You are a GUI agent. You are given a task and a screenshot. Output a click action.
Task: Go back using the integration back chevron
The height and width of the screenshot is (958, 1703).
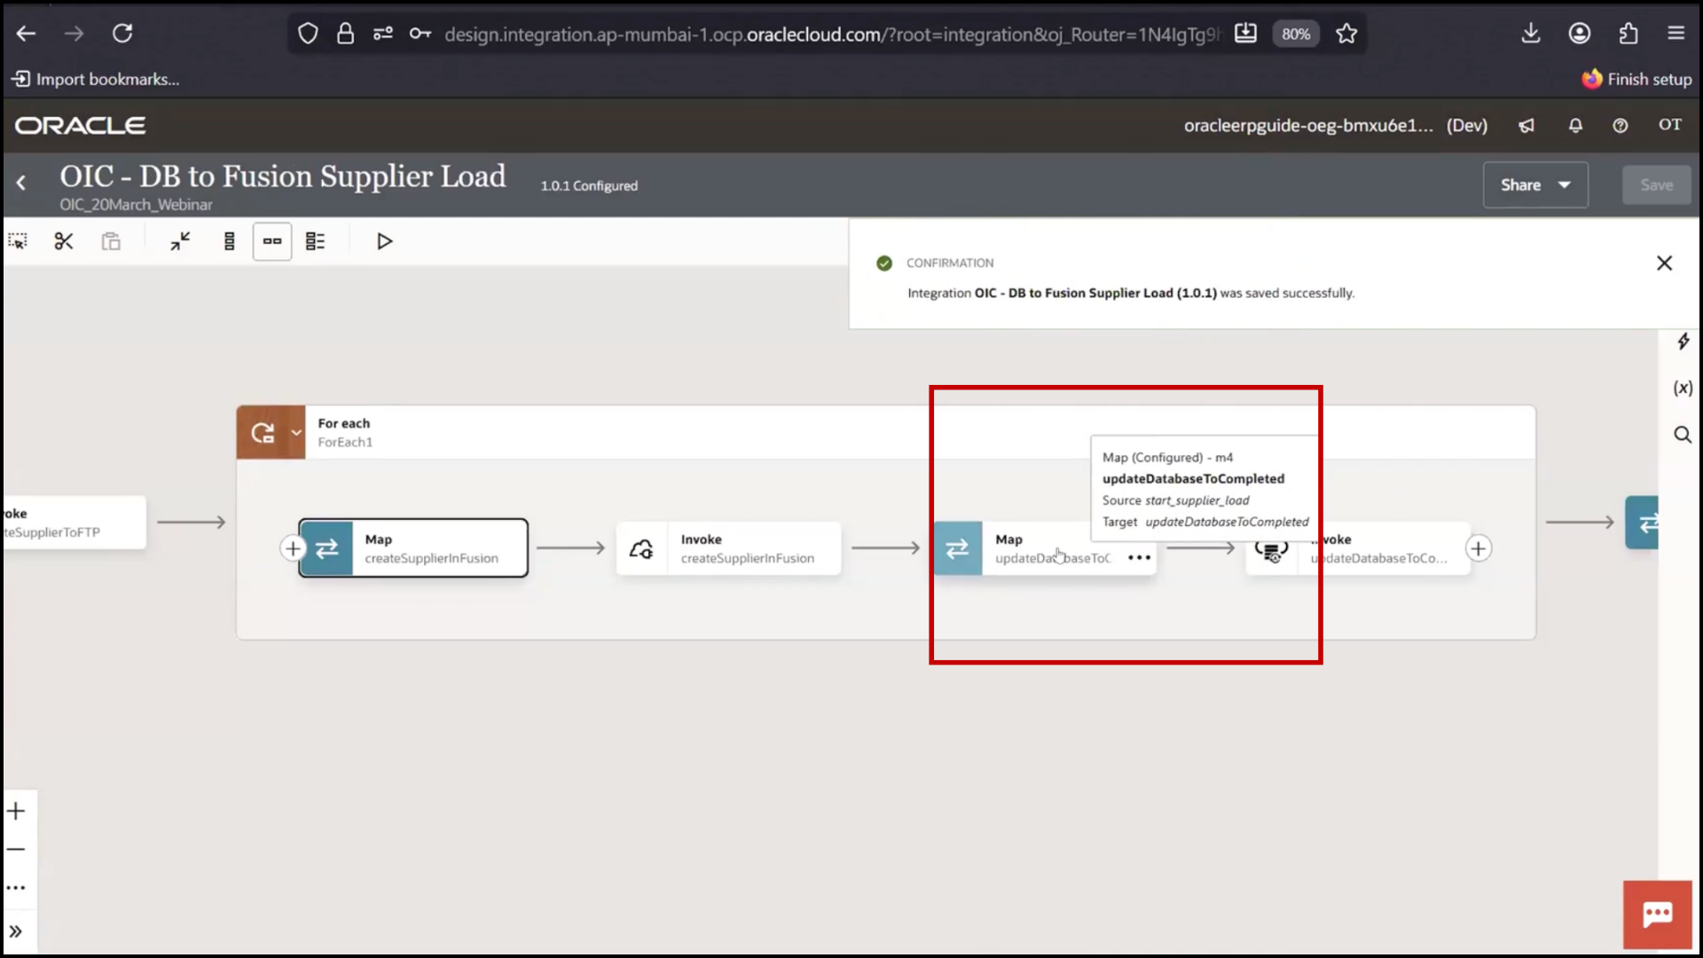(x=21, y=183)
